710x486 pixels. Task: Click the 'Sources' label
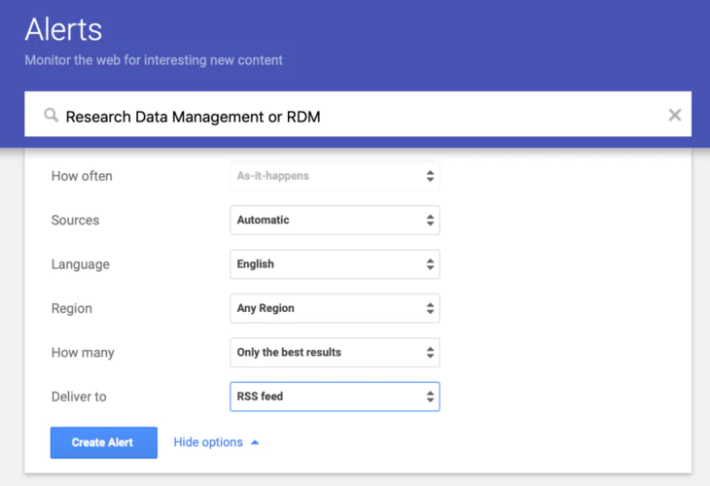click(75, 220)
